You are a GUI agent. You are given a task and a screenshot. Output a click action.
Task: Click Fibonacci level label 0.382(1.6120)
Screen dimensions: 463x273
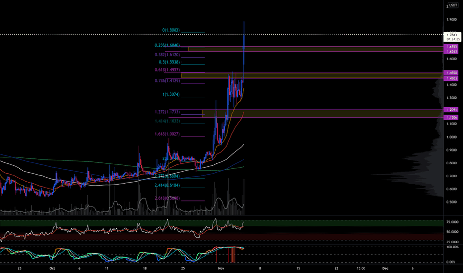coord(167,55)
